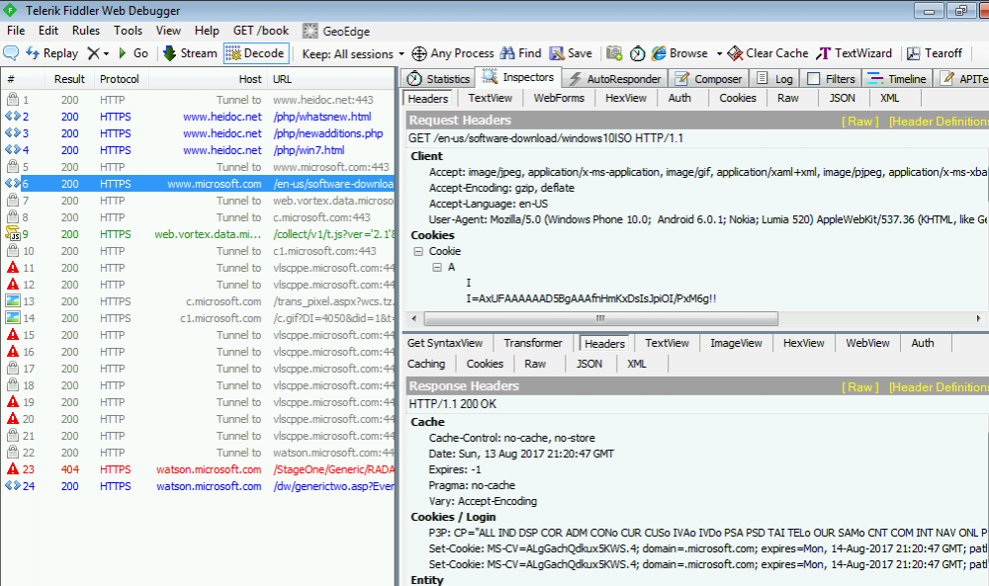Click the Clear Cache toolbar button
The height and width of the screenshot is (586, 989).
[x=767, y=53]
